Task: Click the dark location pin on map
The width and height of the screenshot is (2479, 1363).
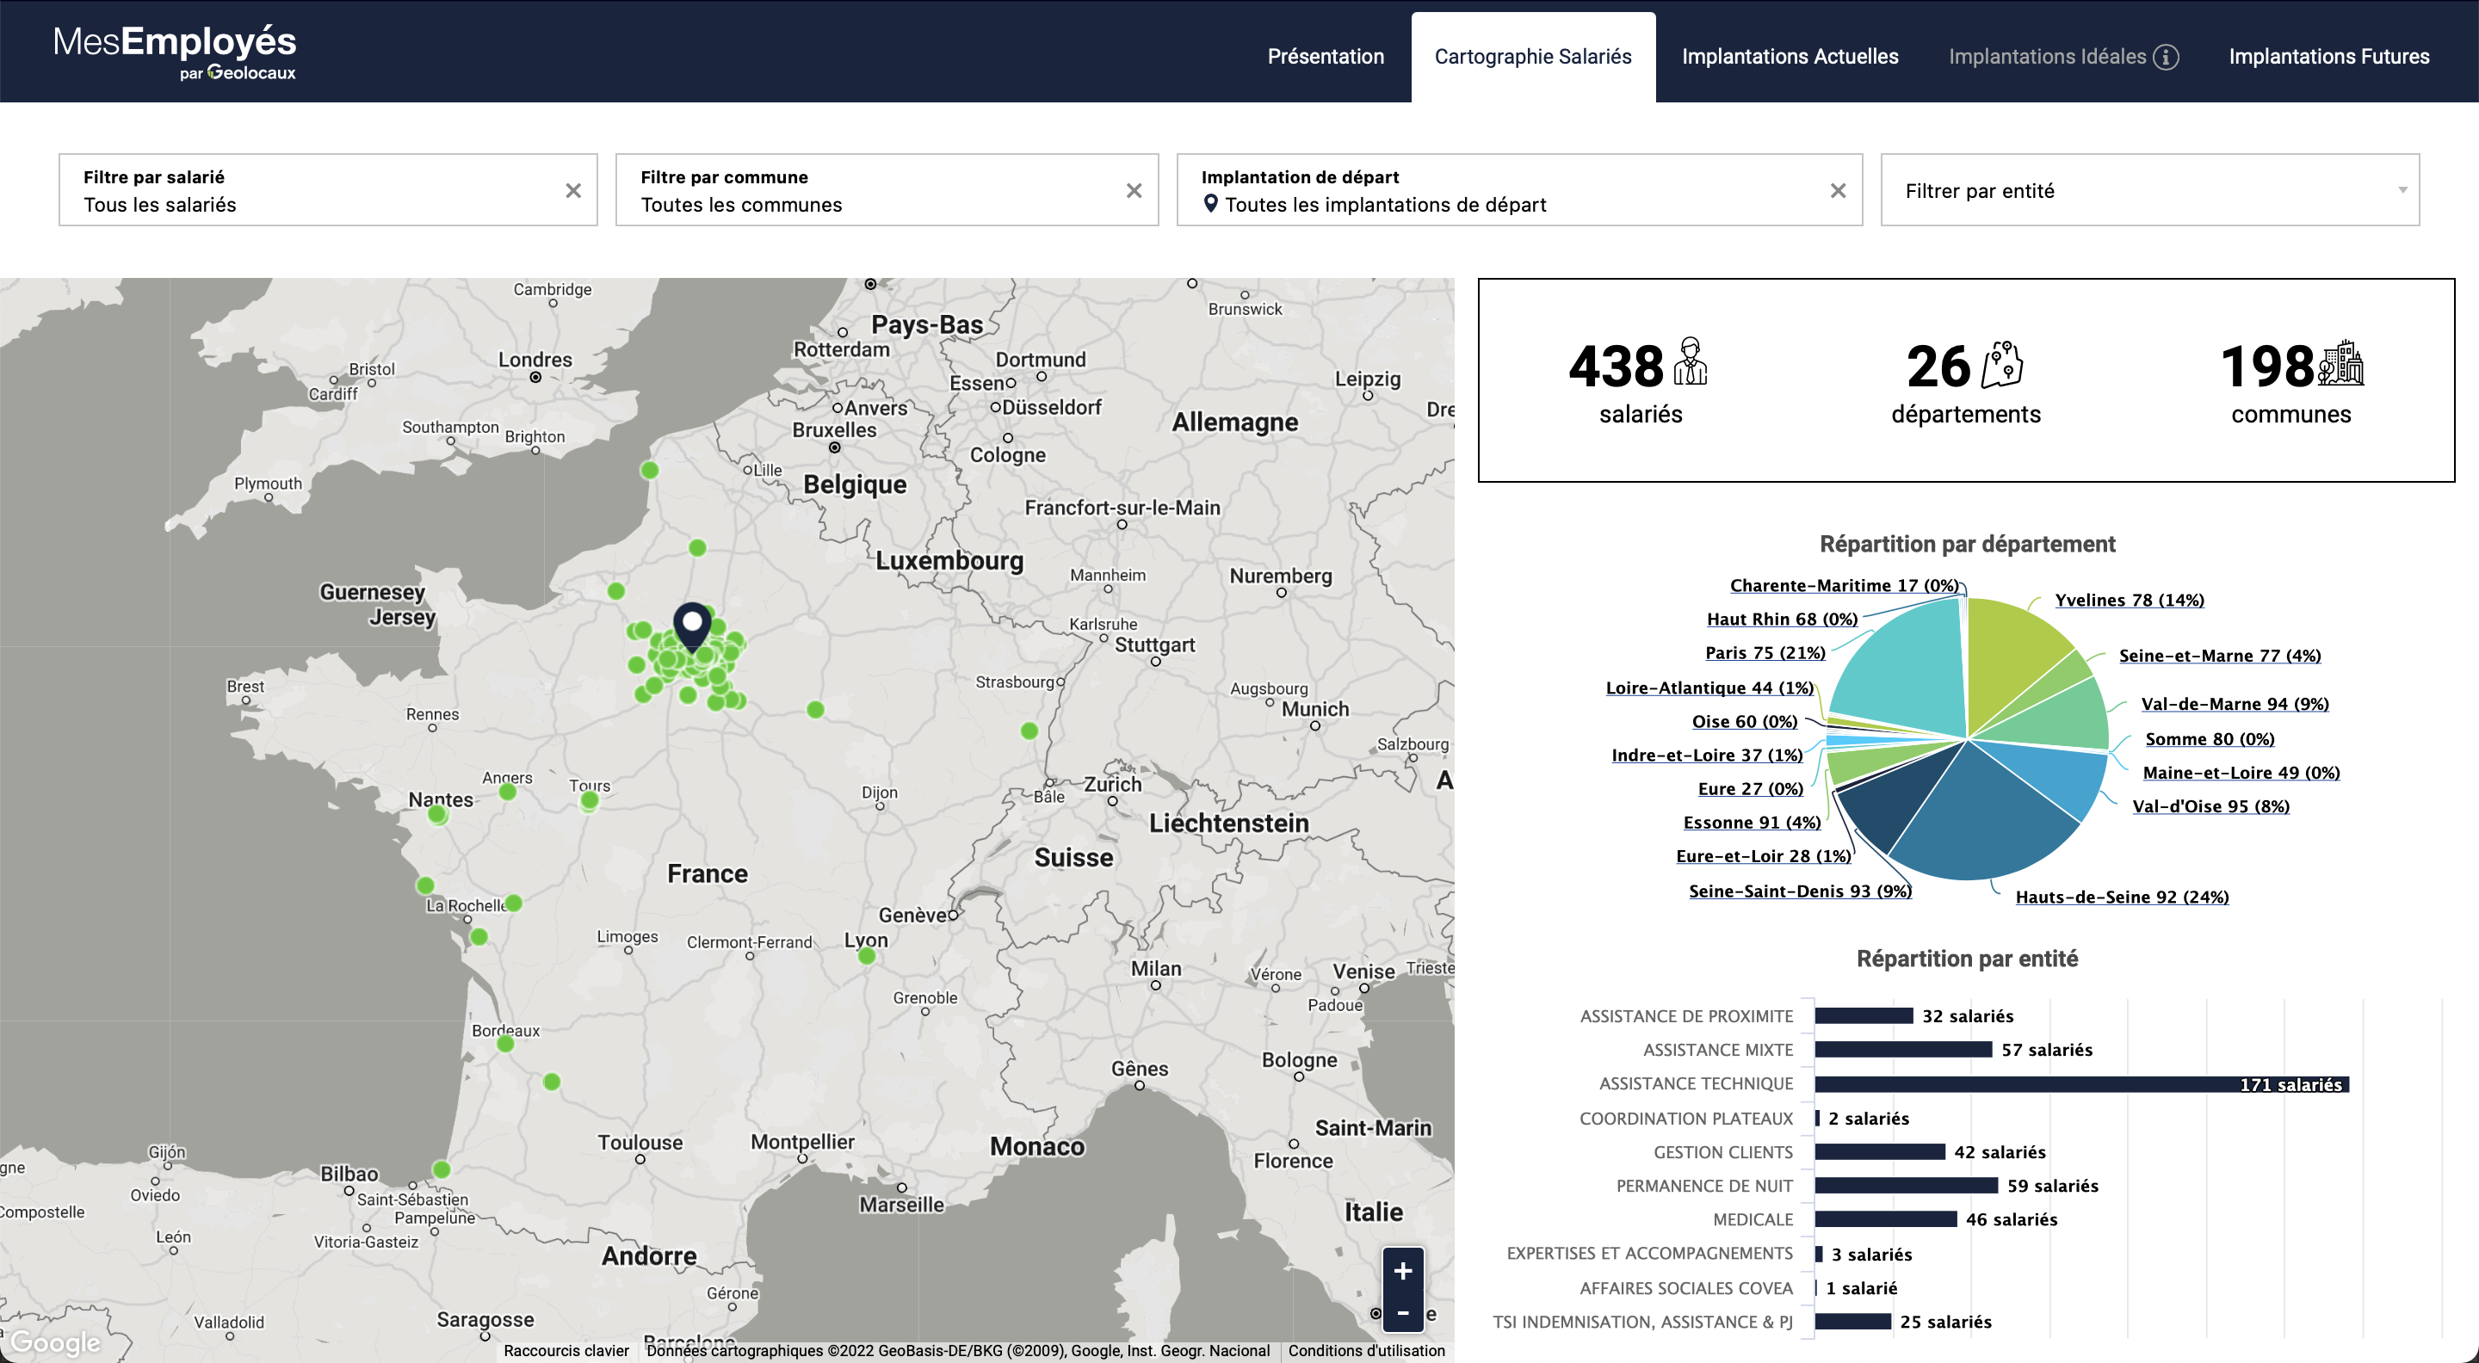Action: (x=692, y=626)
